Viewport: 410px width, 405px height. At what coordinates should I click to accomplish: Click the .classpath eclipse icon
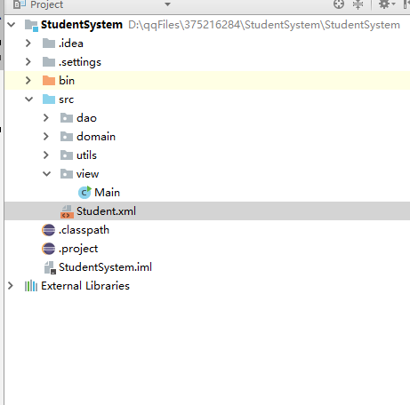tap(49, 230)
